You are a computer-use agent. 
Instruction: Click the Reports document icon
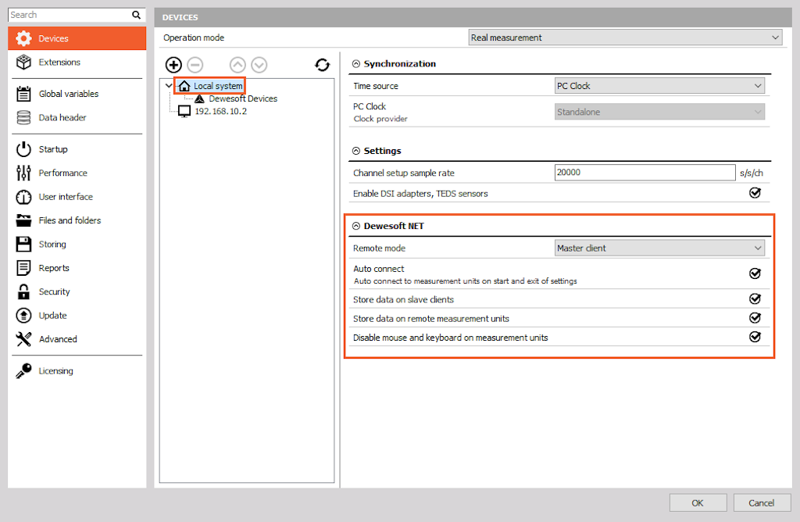point(23,268)
